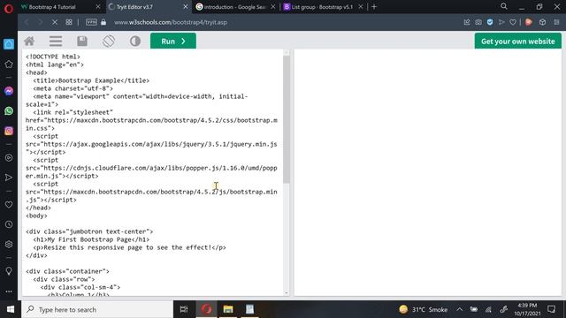The image size is (566, 318).
Task: Open the notification center
Action: point(551,309)
